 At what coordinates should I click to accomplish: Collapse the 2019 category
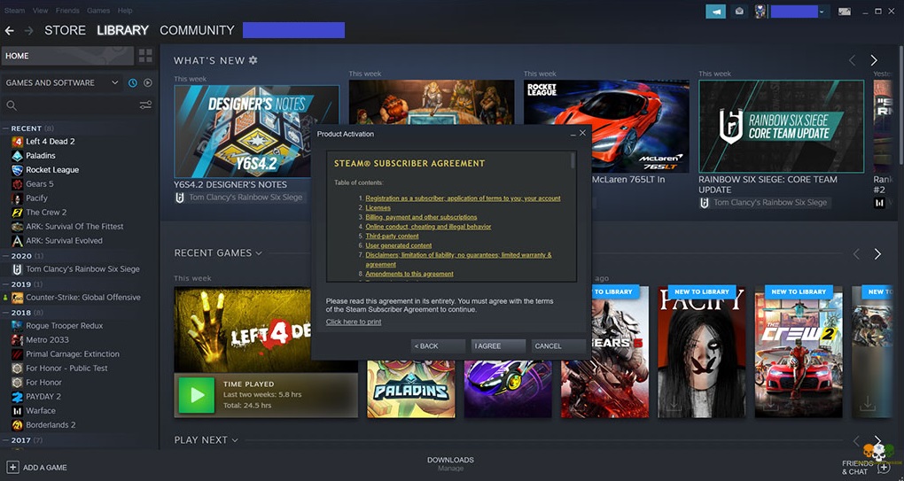tap(6, 284)
